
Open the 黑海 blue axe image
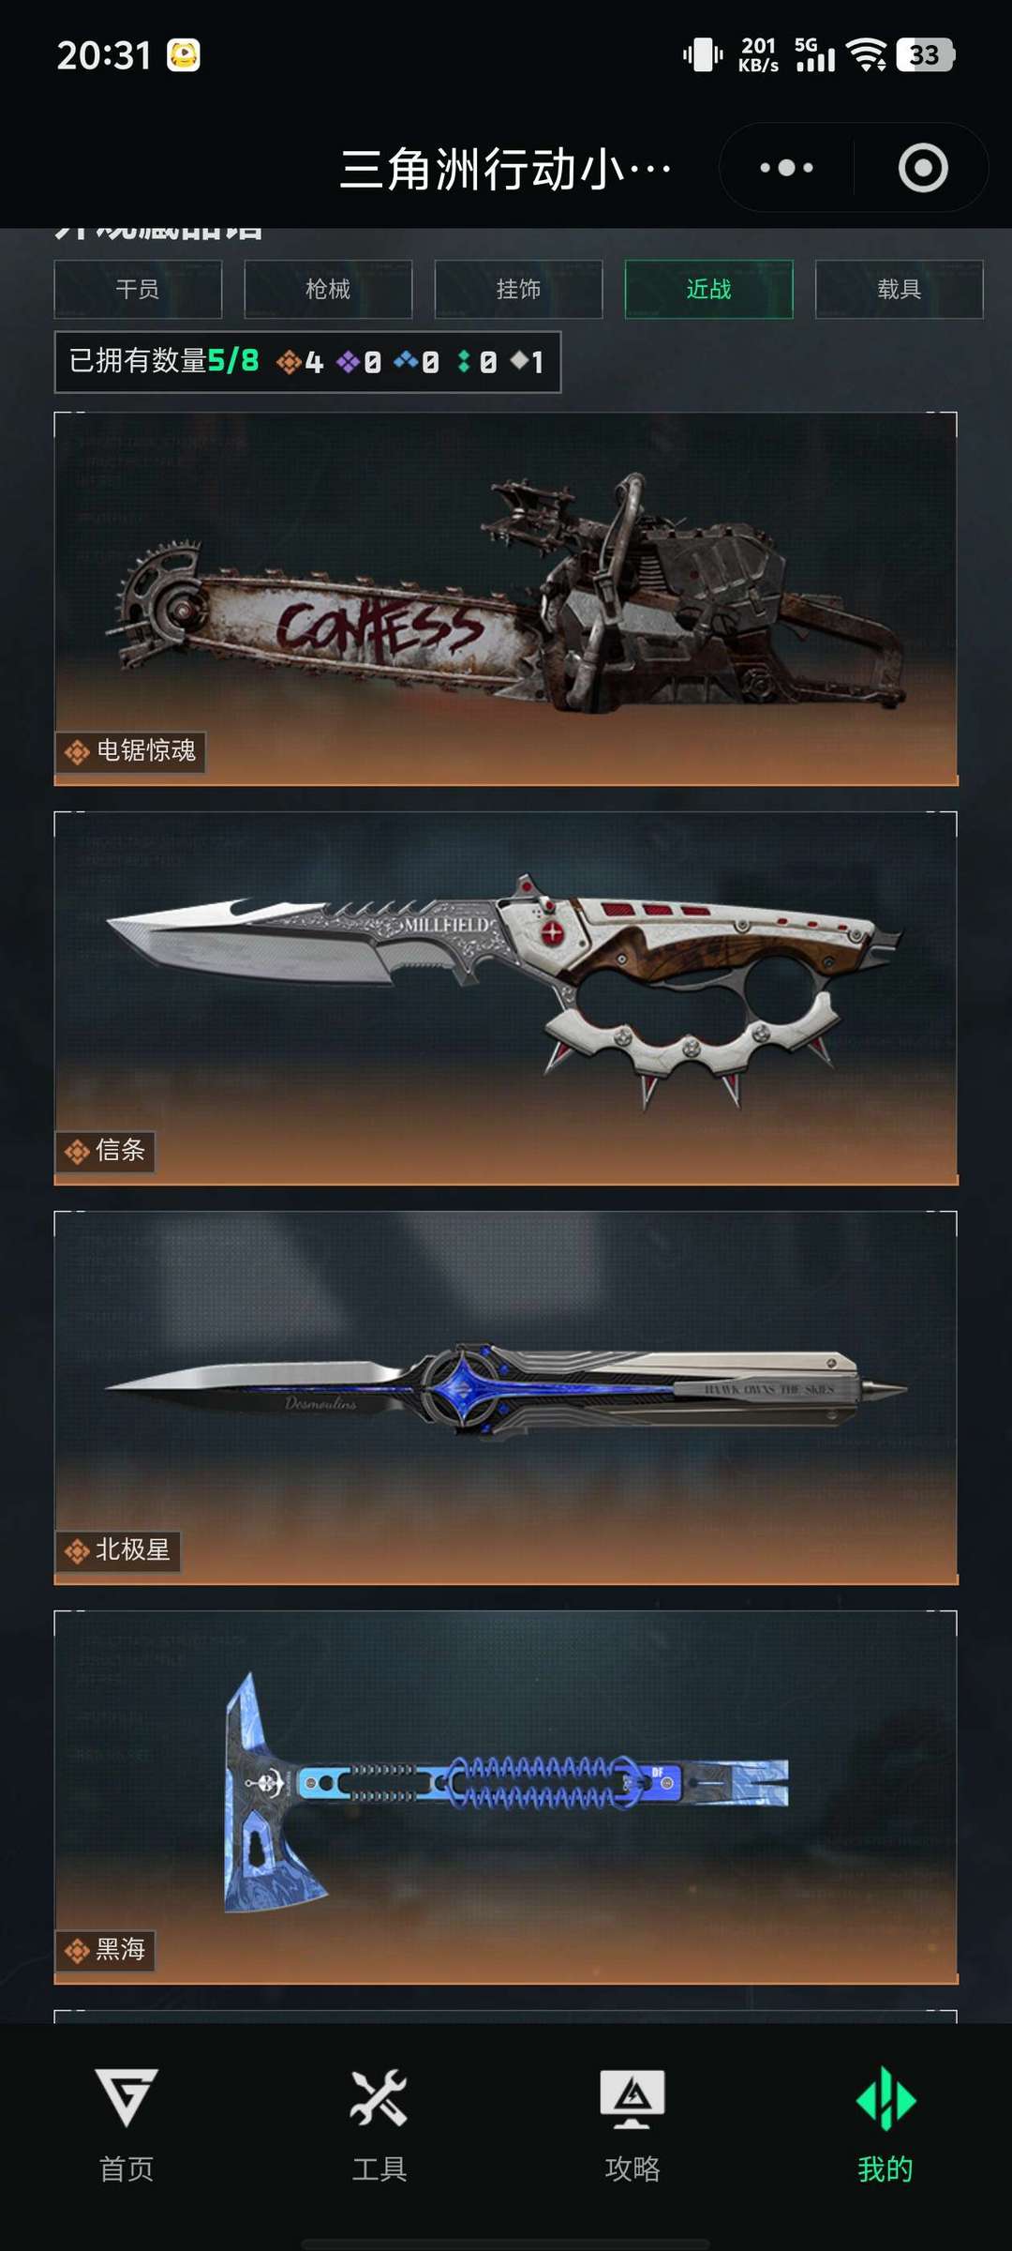coord(506,1797)
